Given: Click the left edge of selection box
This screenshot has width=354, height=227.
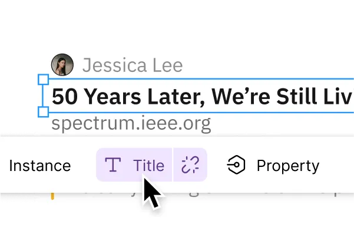Looking at the screenshot, I should coord(43,96).
